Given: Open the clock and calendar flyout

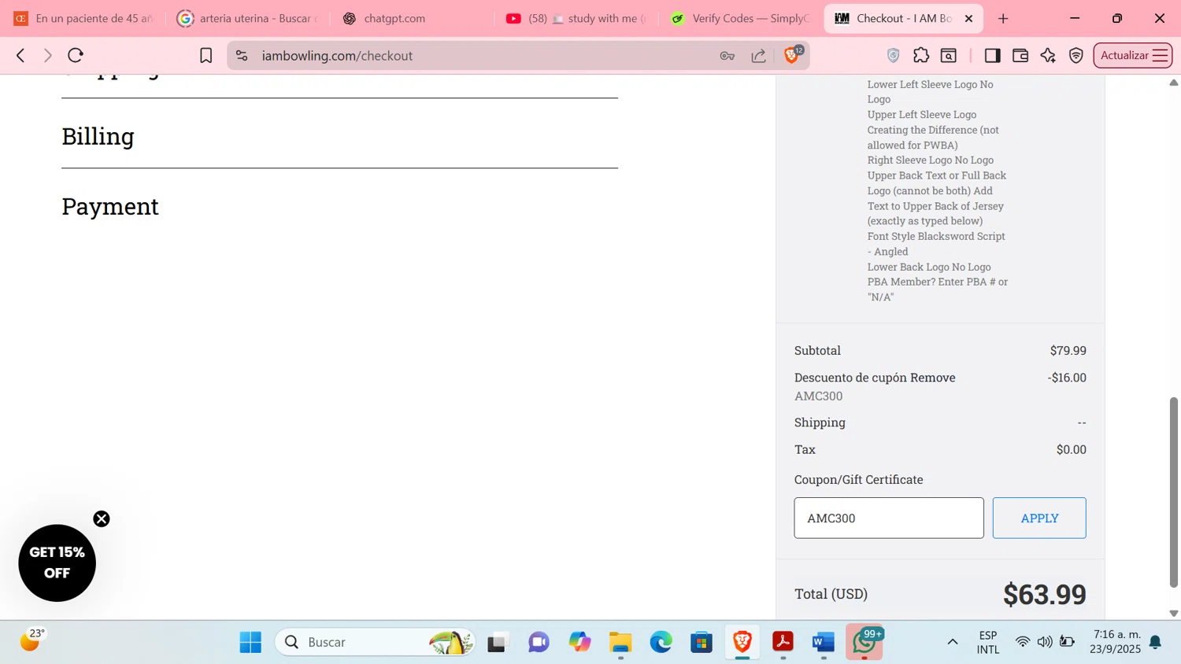Looking at the screenshot, I should 1116,642.
